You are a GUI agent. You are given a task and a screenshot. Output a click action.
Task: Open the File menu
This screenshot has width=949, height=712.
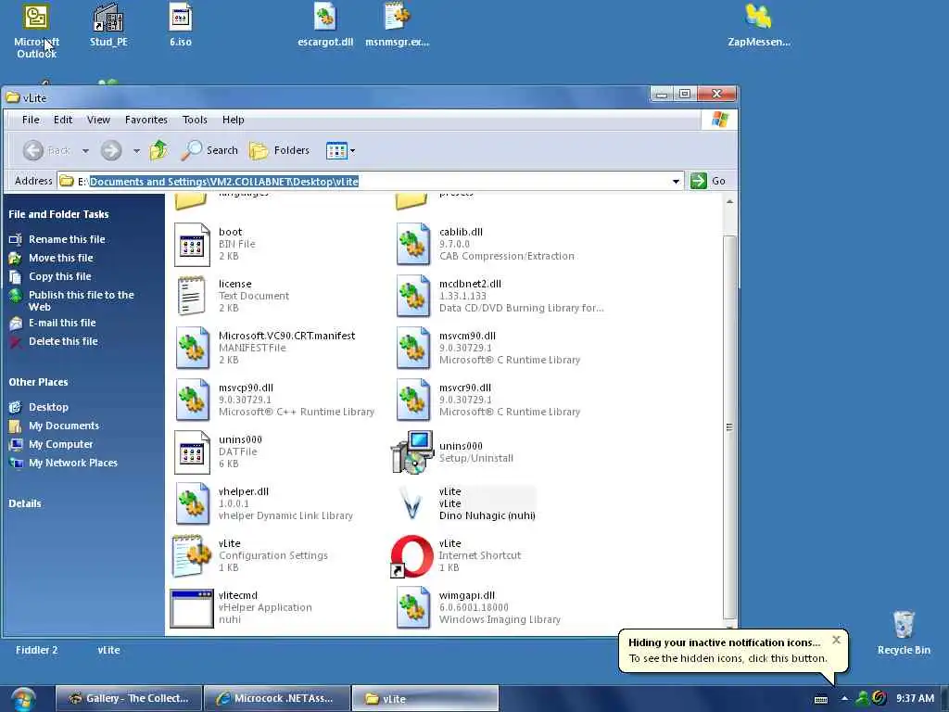click(31, 120)
